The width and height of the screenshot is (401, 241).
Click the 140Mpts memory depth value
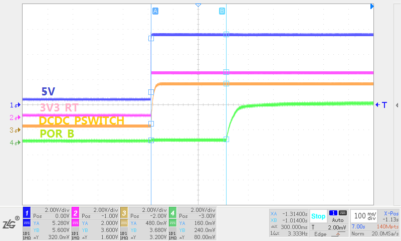coord(387,226)
